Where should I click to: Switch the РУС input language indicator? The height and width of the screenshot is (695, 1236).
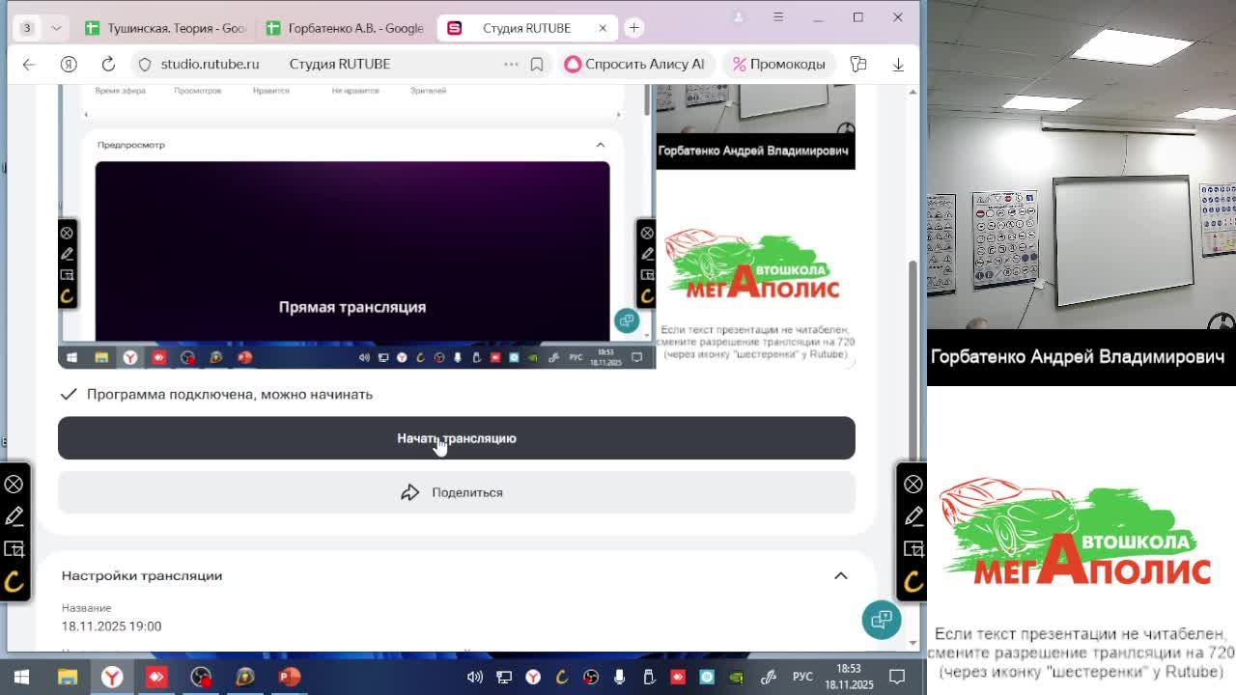point(802,677)
